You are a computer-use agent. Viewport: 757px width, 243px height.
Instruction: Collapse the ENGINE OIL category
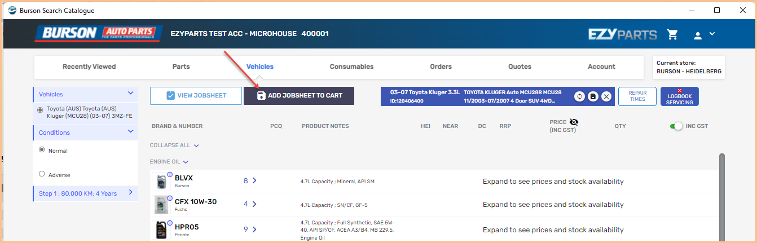pos(169,162)
